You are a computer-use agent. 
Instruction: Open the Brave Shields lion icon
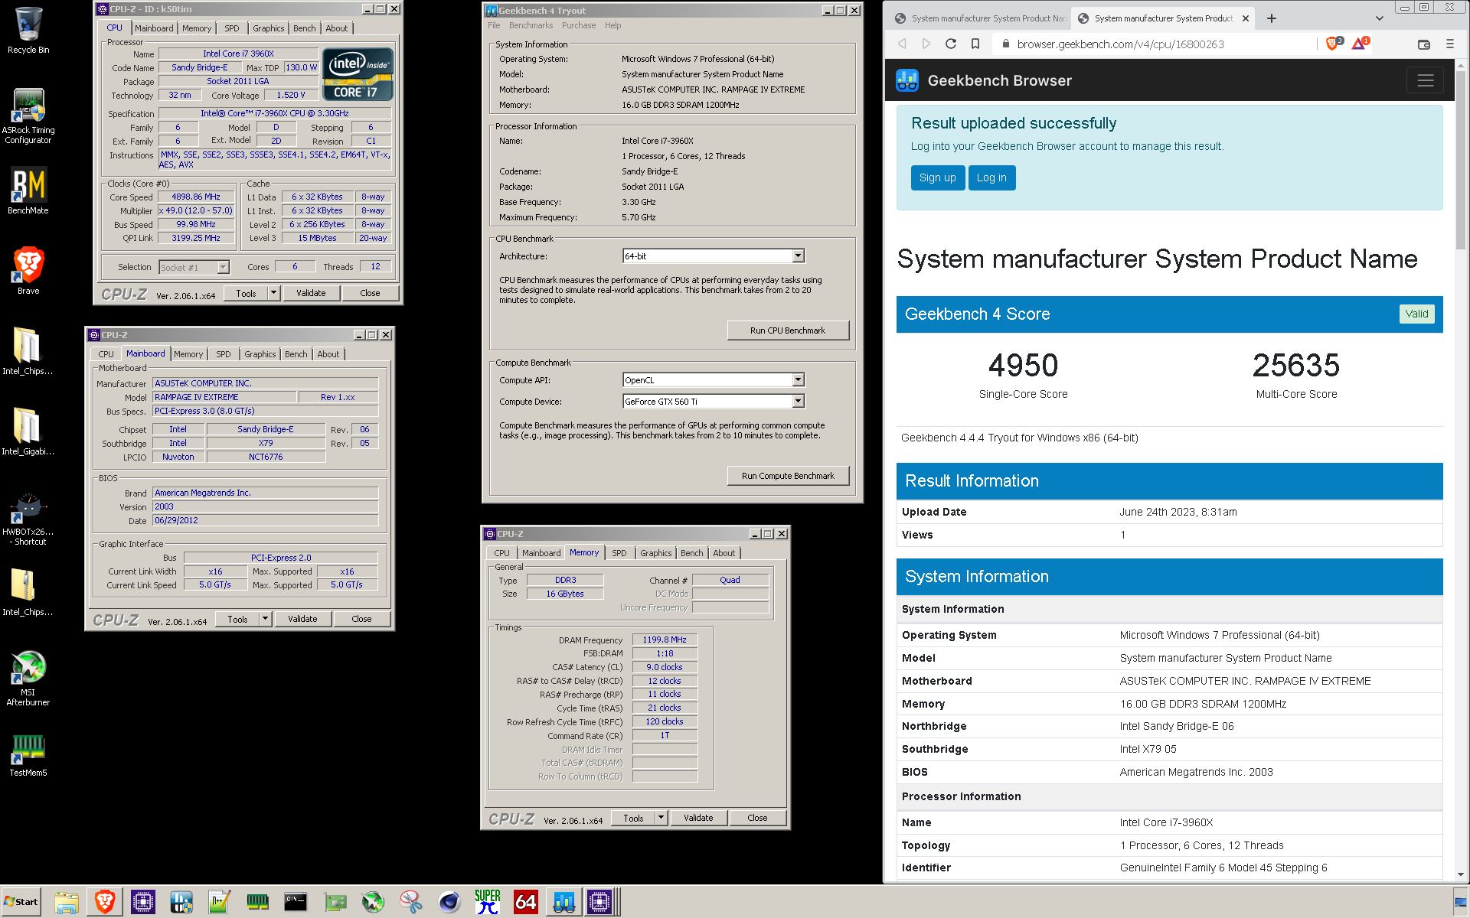coord(1334,44)
